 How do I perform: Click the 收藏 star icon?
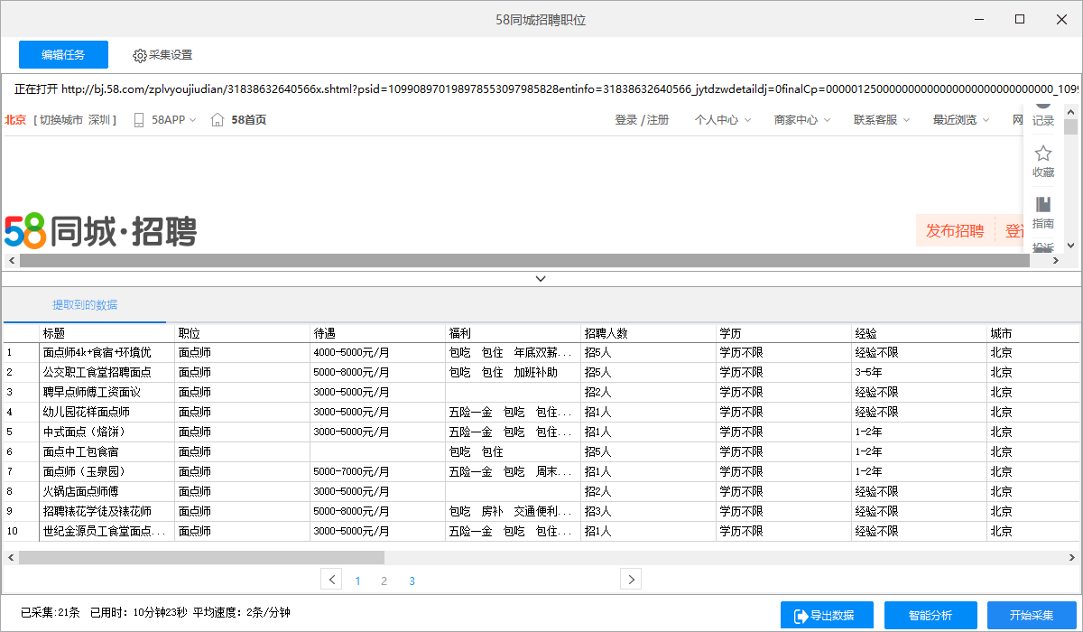tap(1043, 153)
